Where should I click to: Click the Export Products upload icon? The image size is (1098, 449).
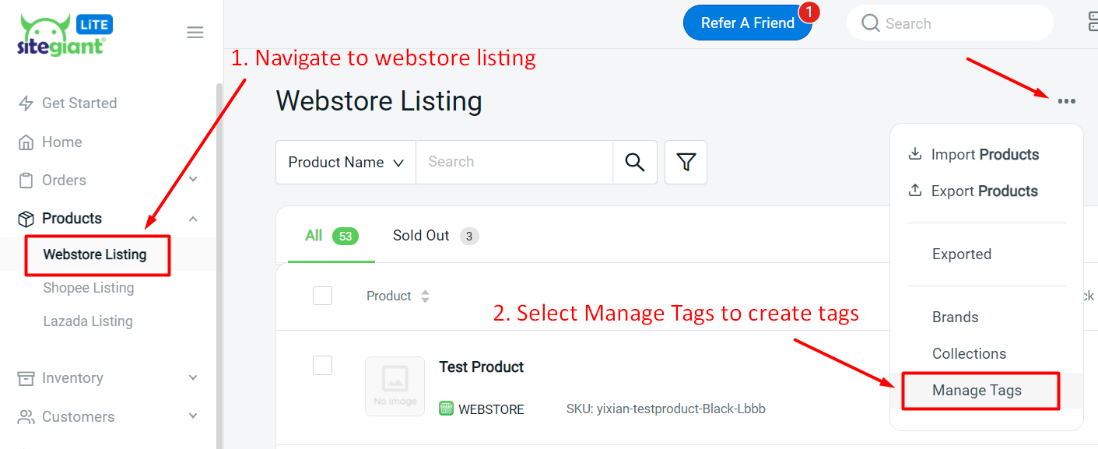pyautogui.click(x=915, y=191)
